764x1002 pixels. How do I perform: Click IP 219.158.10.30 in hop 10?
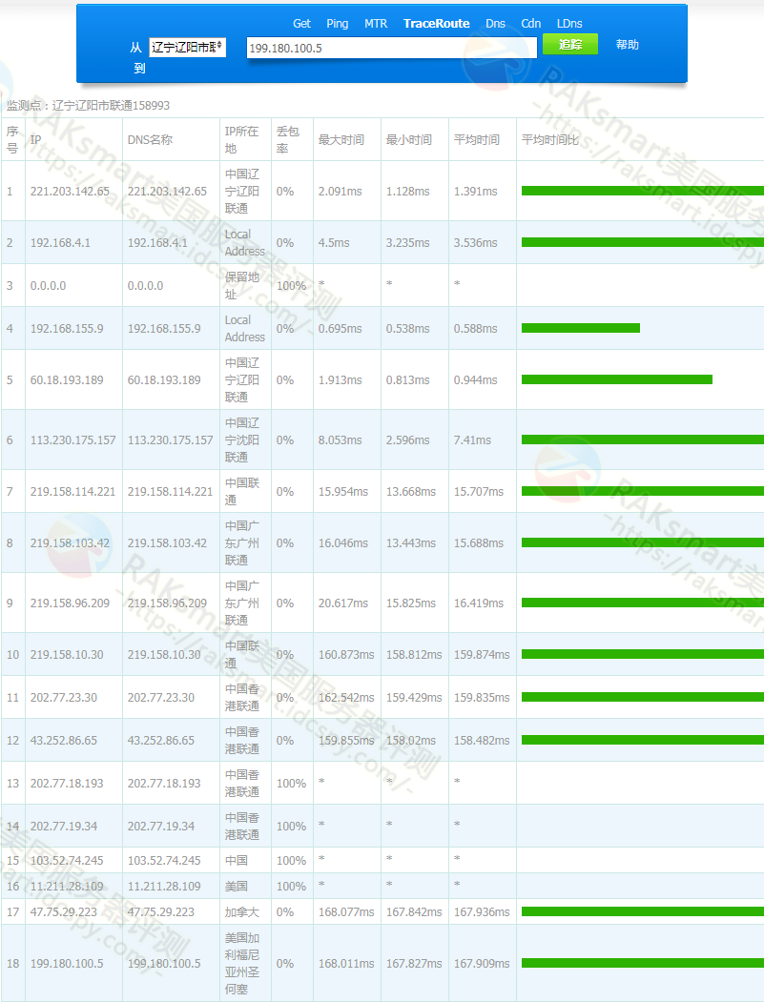click(x=67, y=654)
